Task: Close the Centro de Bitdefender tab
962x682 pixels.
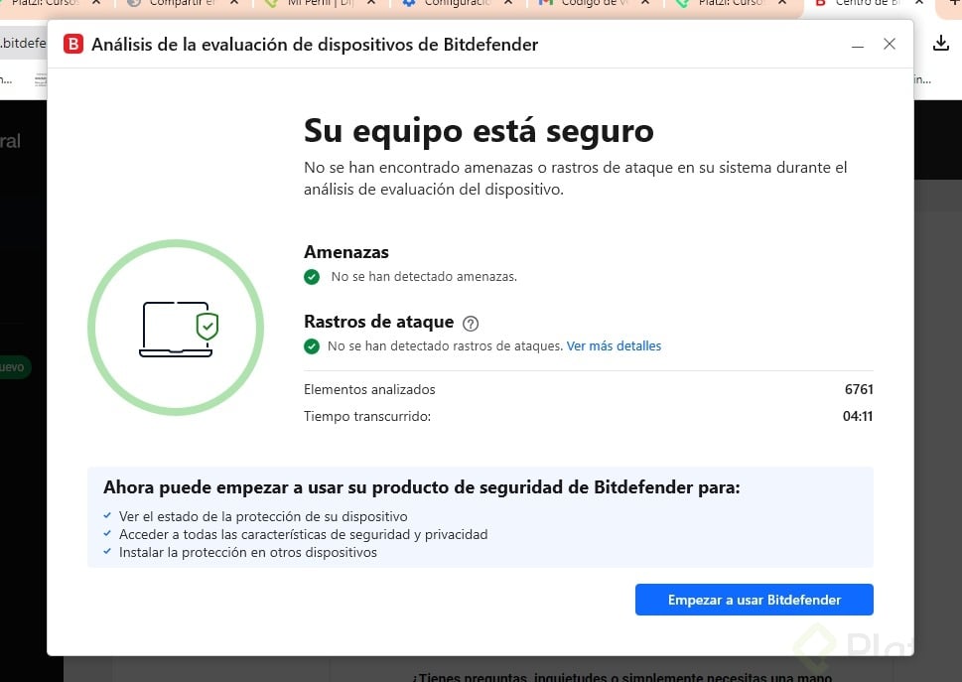Action: click(919, 2)
